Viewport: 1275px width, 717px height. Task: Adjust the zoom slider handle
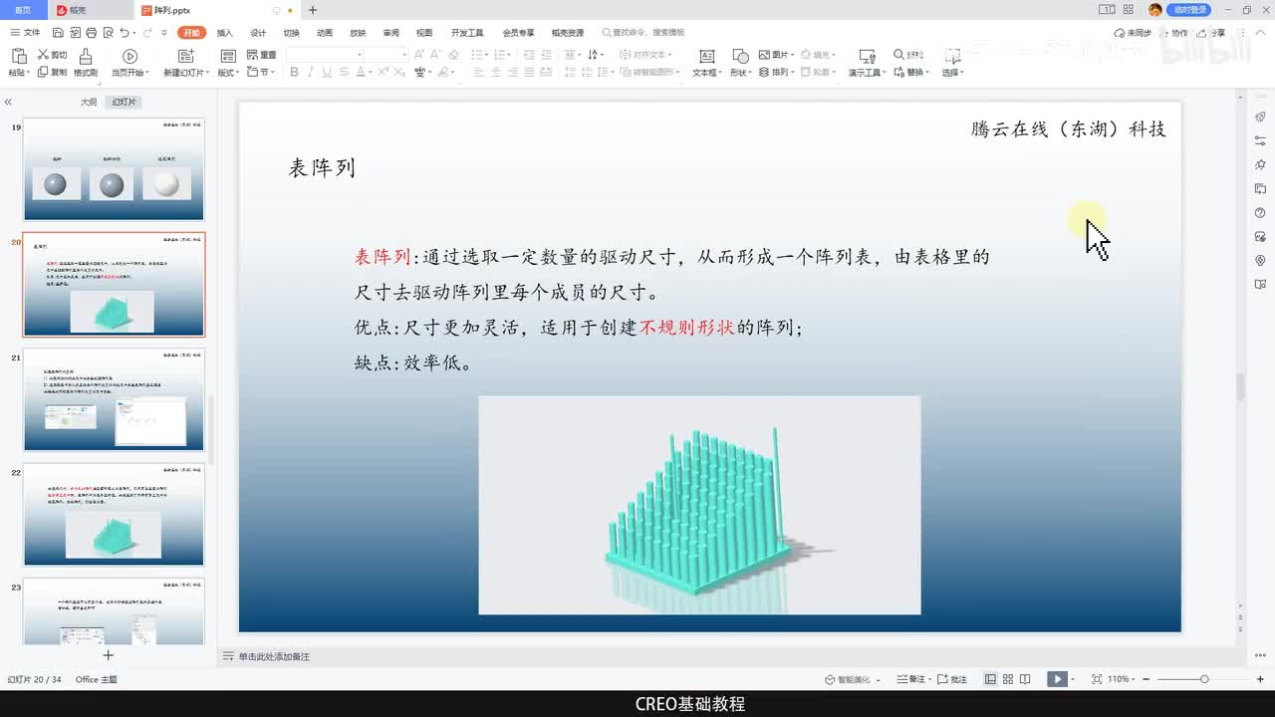pyautogui.click(x=1204, y=679)
